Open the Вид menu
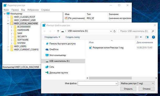 click(x=23, y=10)
